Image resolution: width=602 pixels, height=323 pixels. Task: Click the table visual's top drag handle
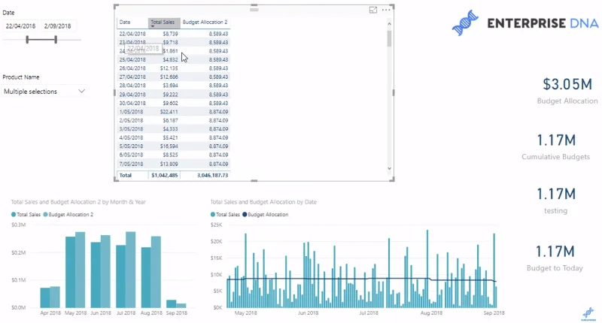pyautogui.click(x=254, y=9)
